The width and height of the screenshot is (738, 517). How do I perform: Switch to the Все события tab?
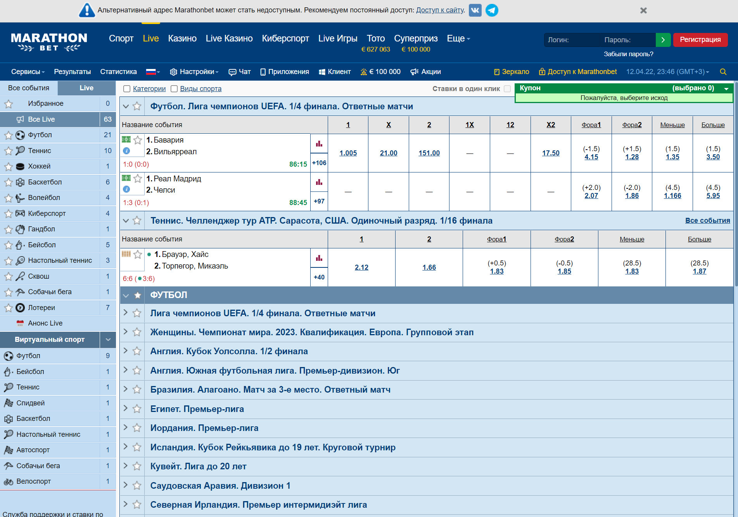click(x=29, y=88)
